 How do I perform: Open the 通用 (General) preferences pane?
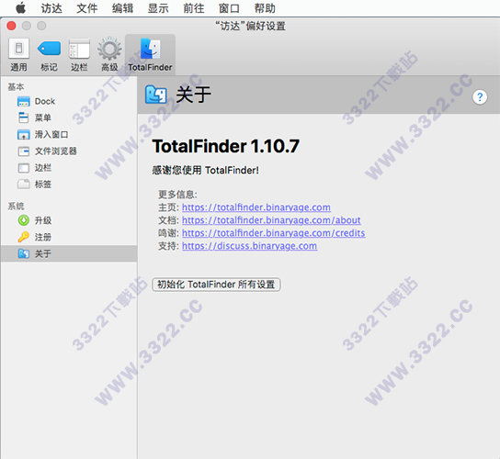coord(18,54)
